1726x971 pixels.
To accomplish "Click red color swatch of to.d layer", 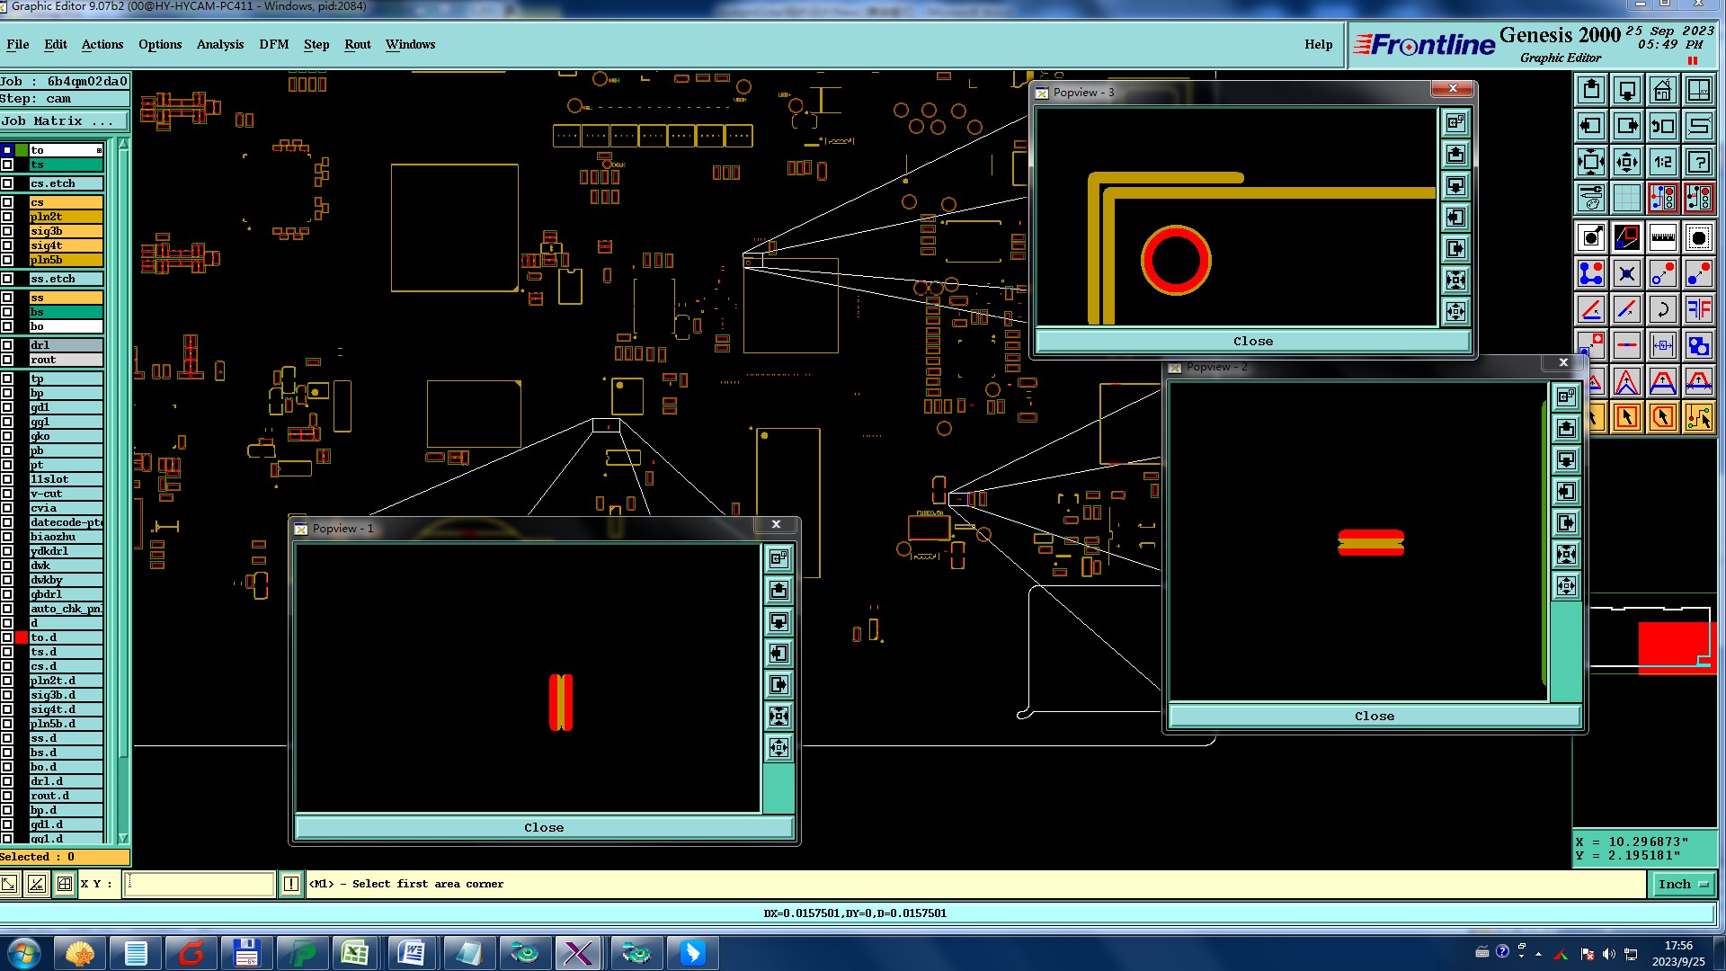I will (x=22, y=637).
